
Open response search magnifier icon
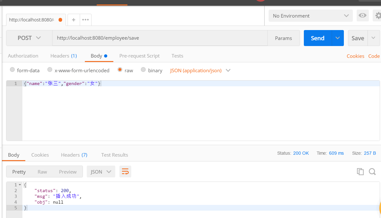point(372,172)
